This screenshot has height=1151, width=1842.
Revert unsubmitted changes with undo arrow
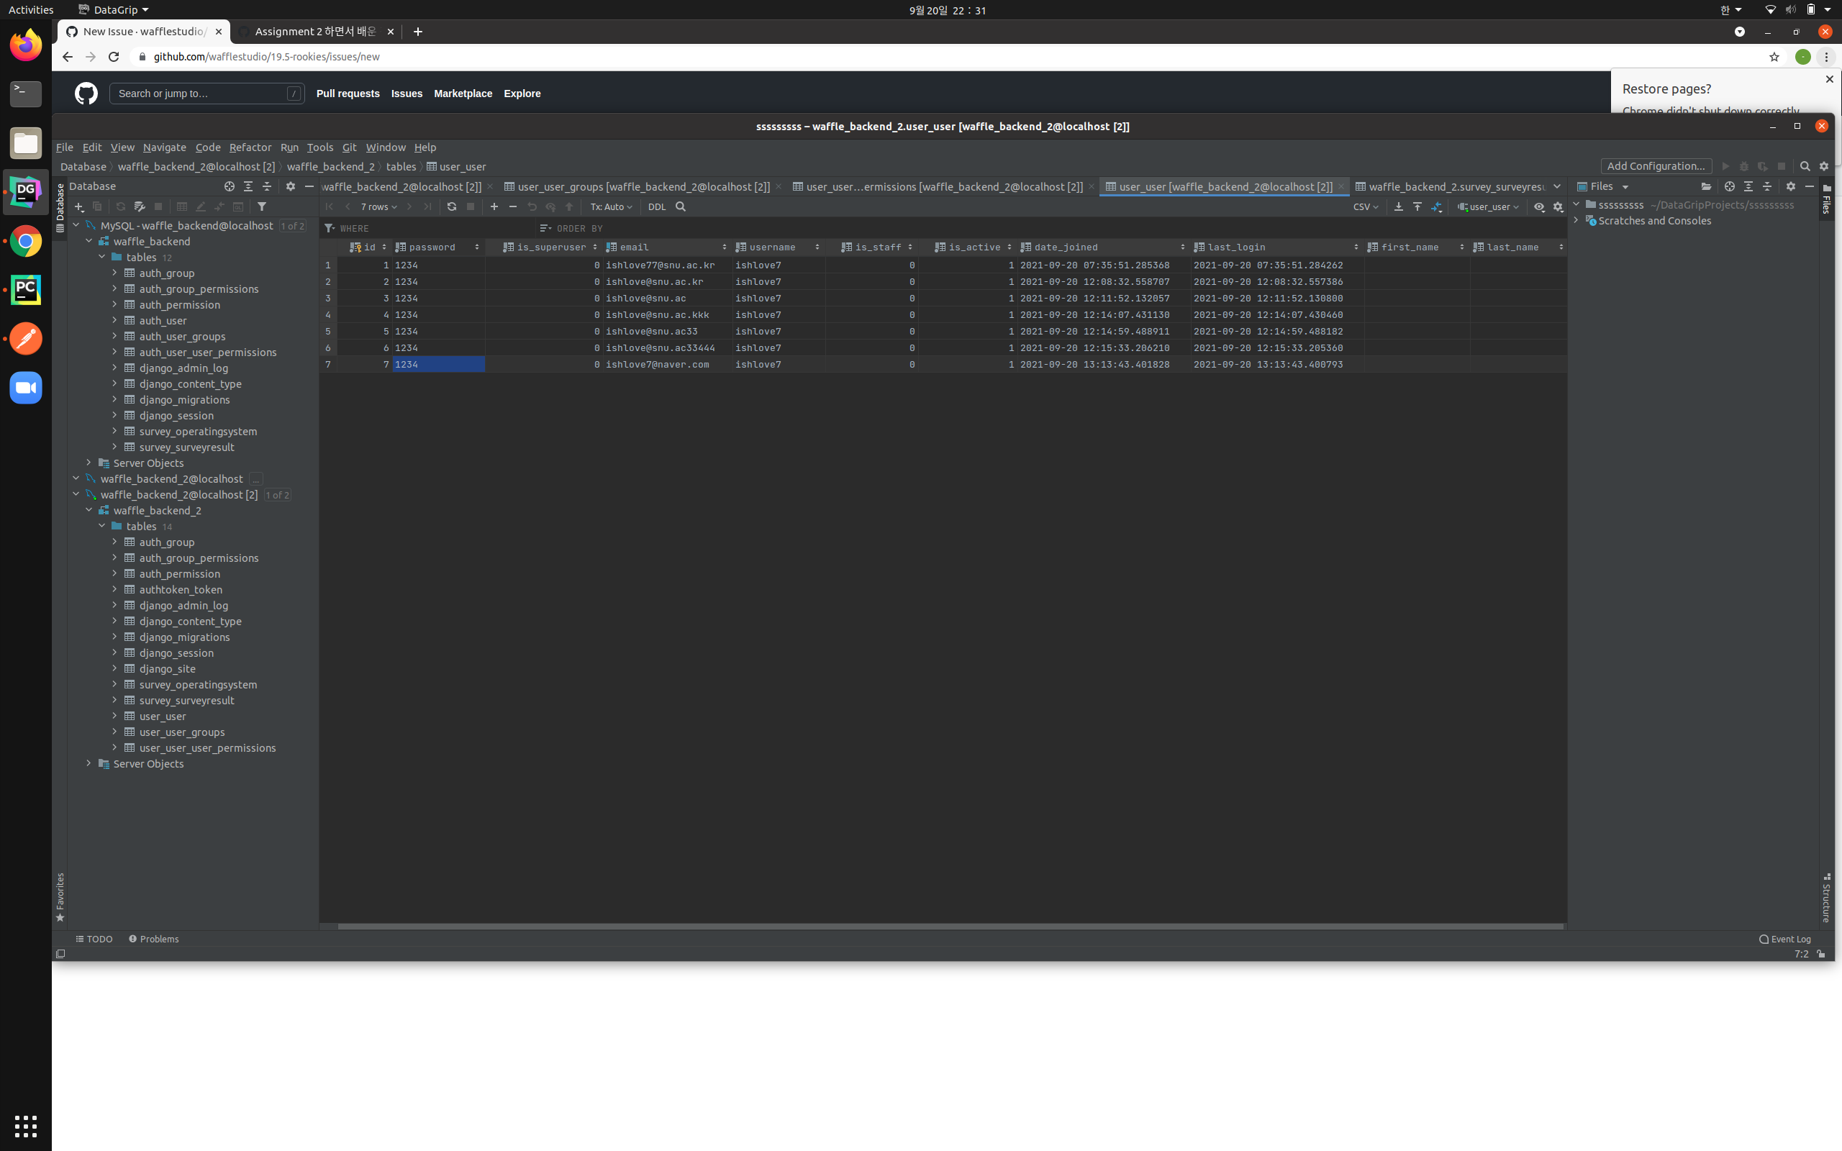tap(532, 206)
